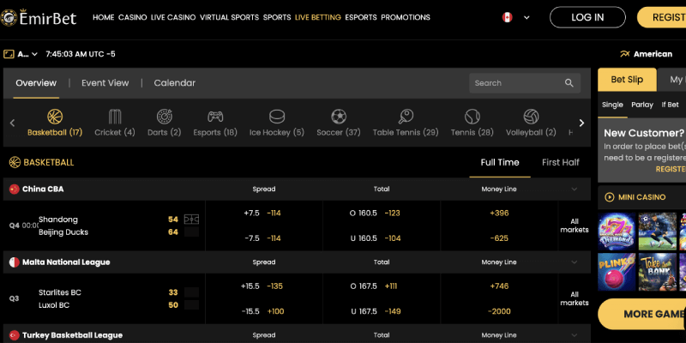Click the search magnifier icon

(x=569, y=83)
